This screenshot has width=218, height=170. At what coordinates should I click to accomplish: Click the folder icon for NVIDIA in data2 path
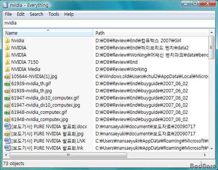click(x=7, y=48)
